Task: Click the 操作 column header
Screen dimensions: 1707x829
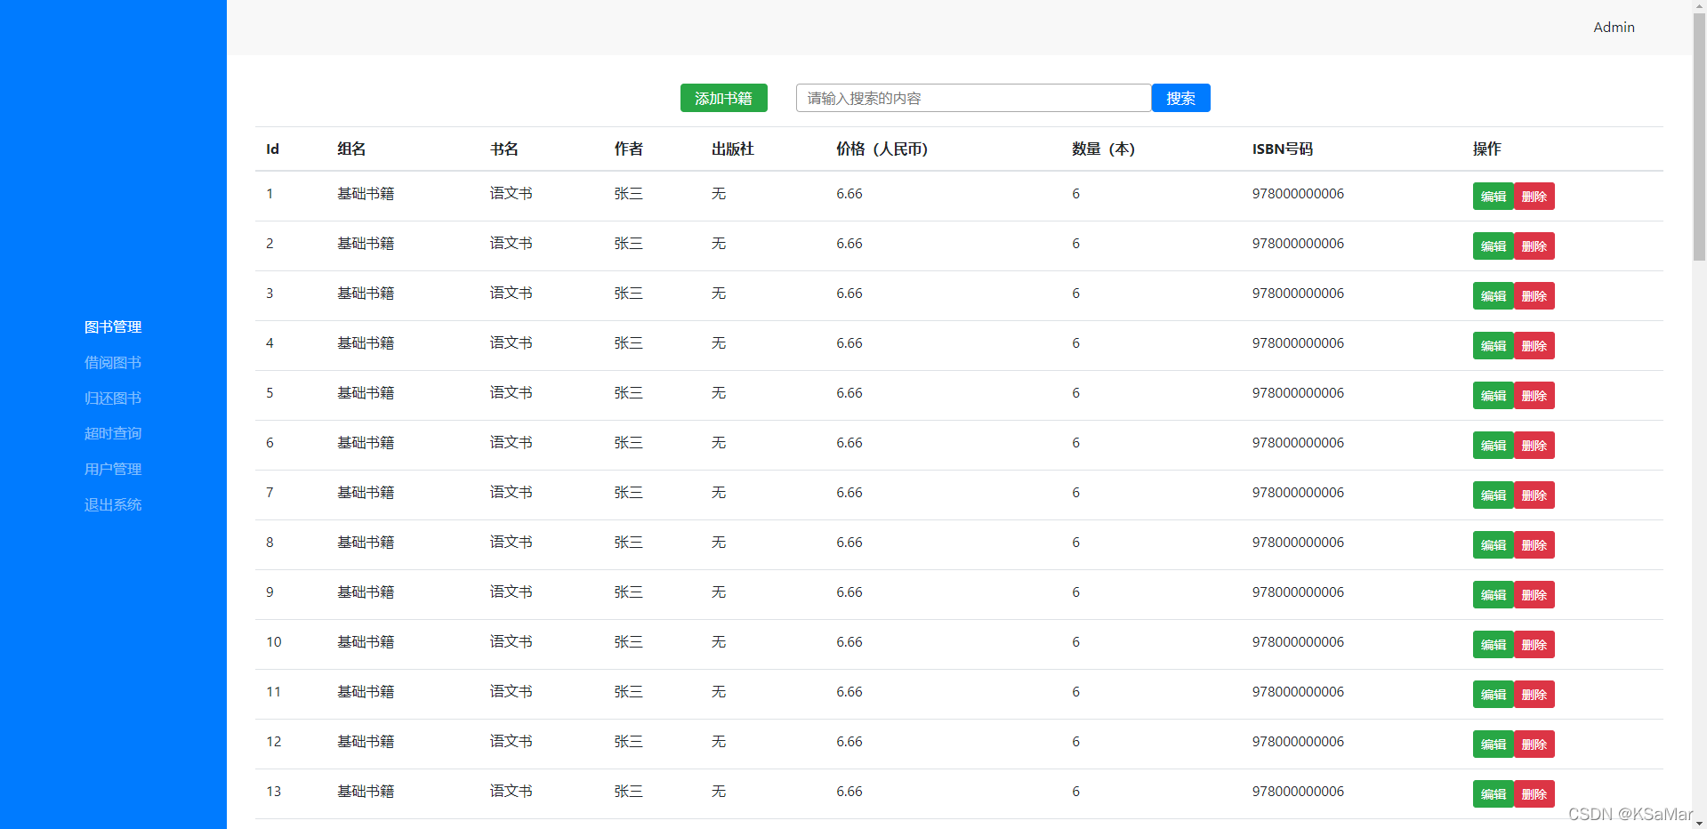Action: pyautogui.click(x=1487, y=149)
